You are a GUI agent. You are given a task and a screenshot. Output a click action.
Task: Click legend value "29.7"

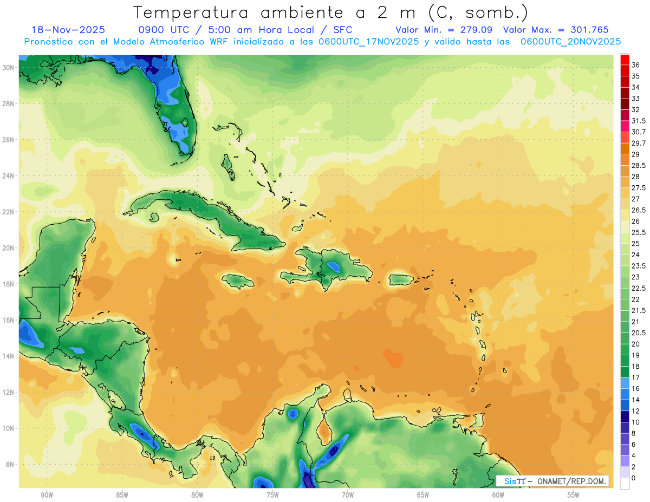638,143
